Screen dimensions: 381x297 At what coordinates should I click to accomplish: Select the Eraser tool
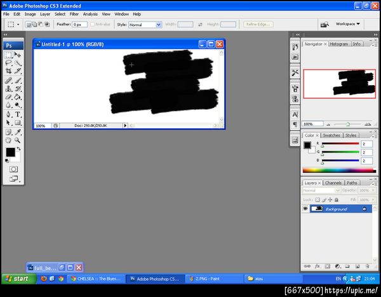(x=8, y=97)
